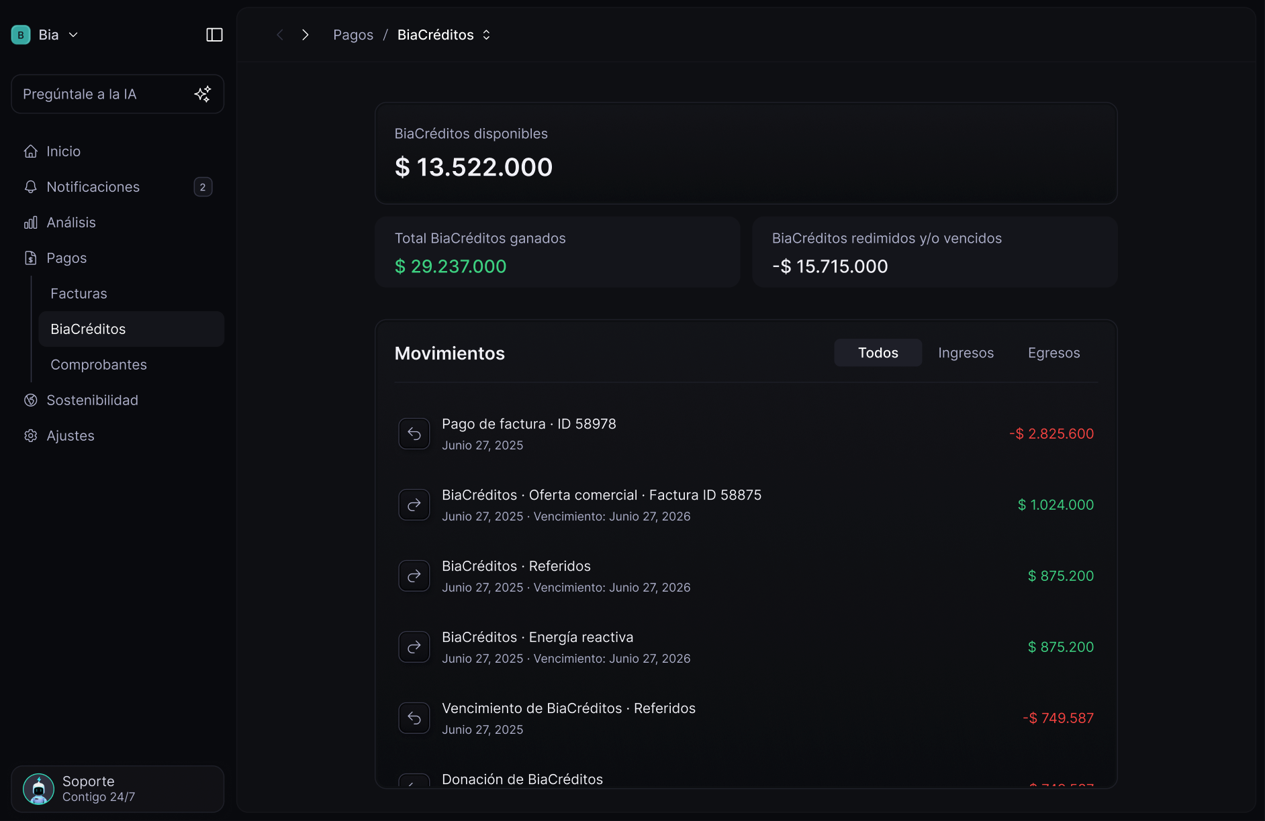Image resolution: width=1265 pixels, height=821 pixels.
Task: Open Vencimiento de BiaCréditos · Referidos movement
Action: (x=746, y=718)
